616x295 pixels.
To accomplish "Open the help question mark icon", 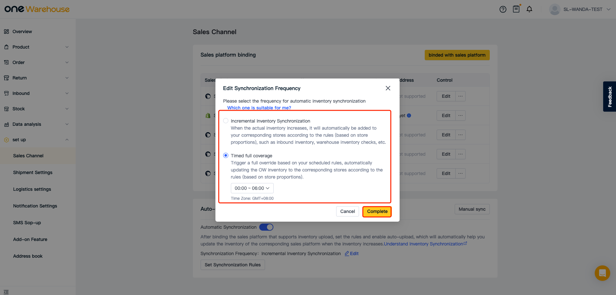I will pos(503,9).
